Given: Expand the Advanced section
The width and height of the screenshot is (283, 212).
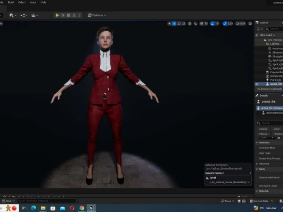Looking at the screenshot, I should coord(257,164).
